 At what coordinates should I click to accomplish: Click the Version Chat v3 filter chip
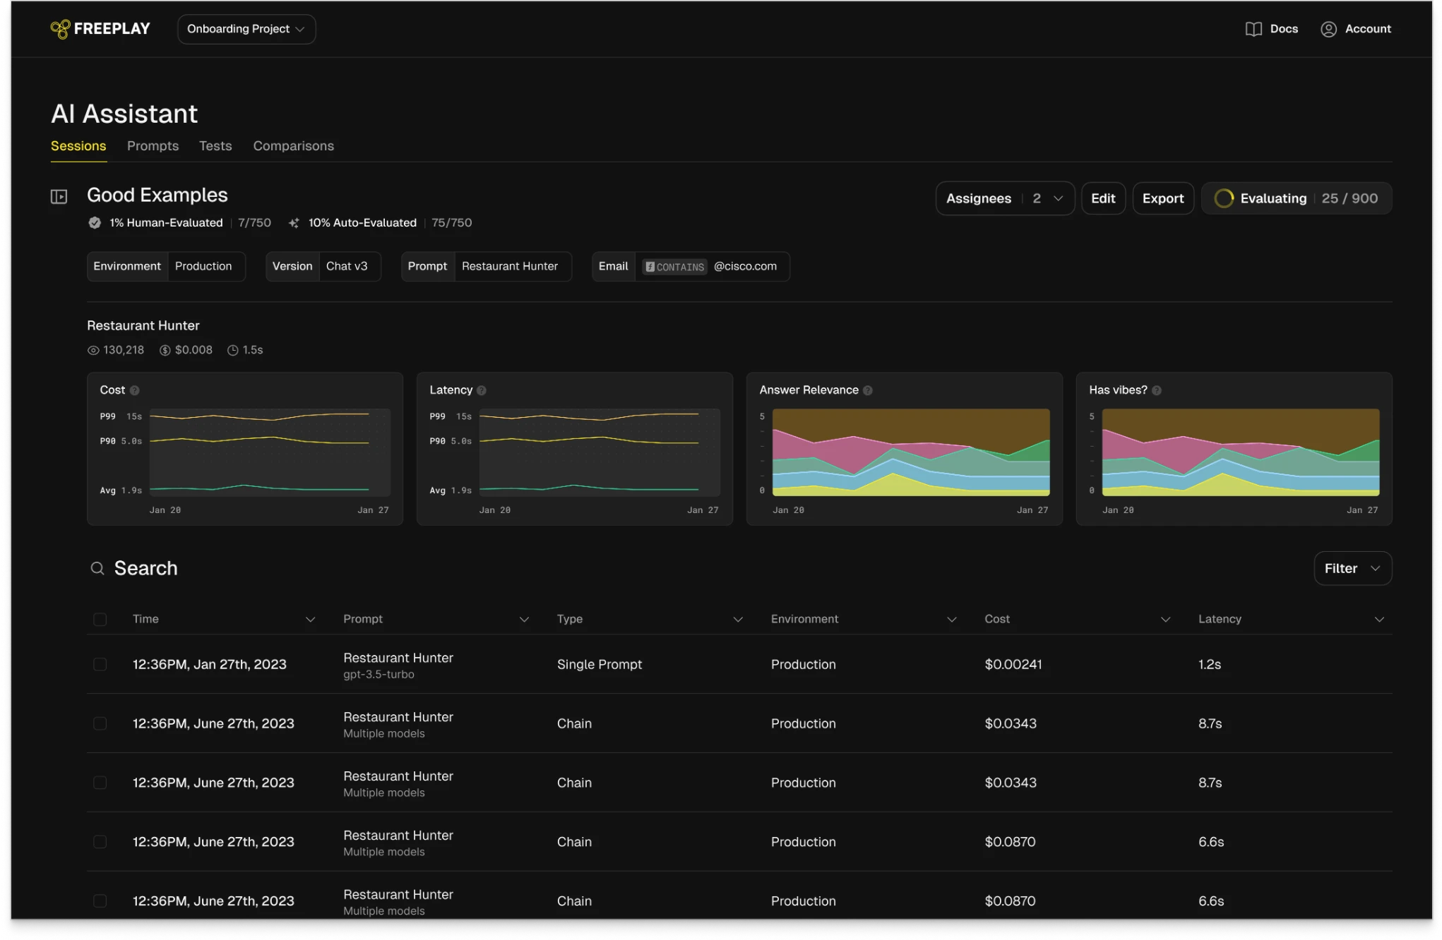coord(323,267)
